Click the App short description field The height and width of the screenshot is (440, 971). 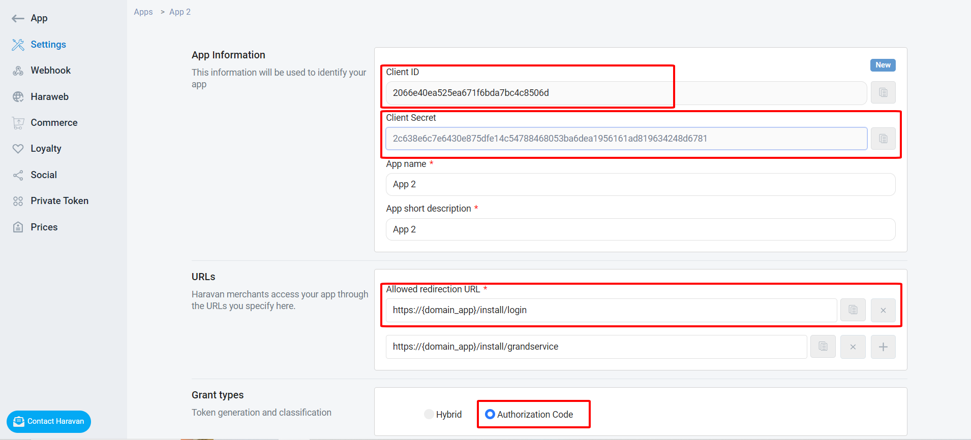pos(640,229)
